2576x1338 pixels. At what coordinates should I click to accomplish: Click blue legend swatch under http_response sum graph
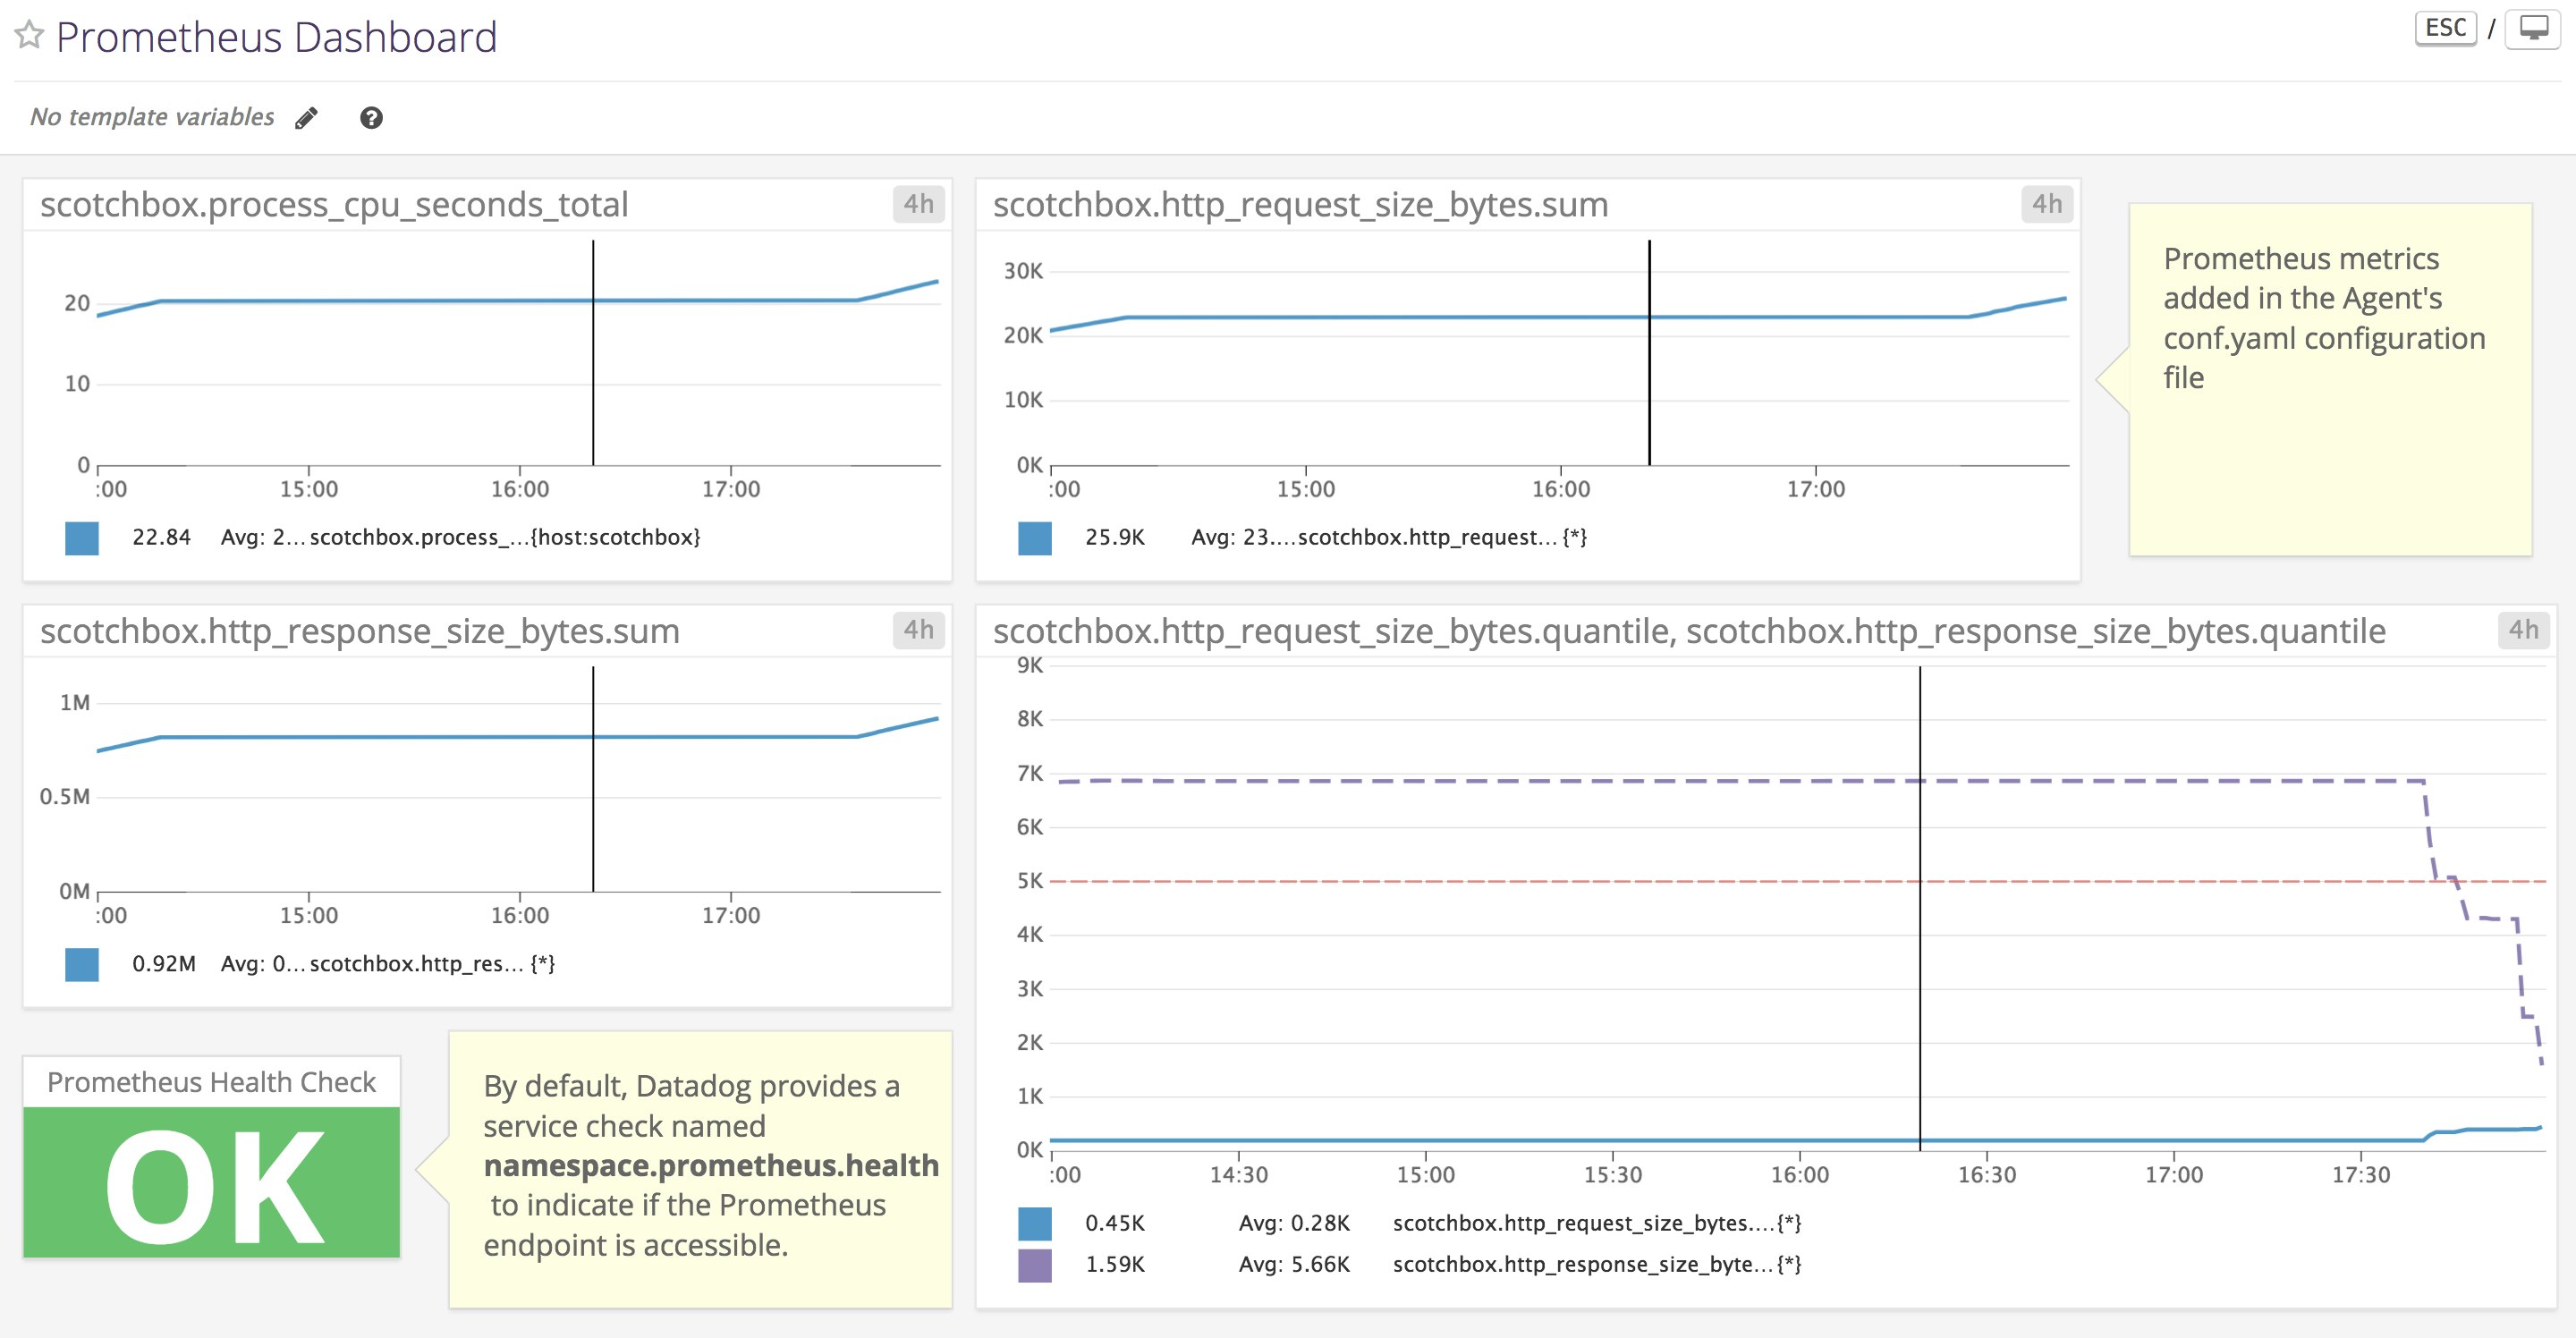click(82, 964)
